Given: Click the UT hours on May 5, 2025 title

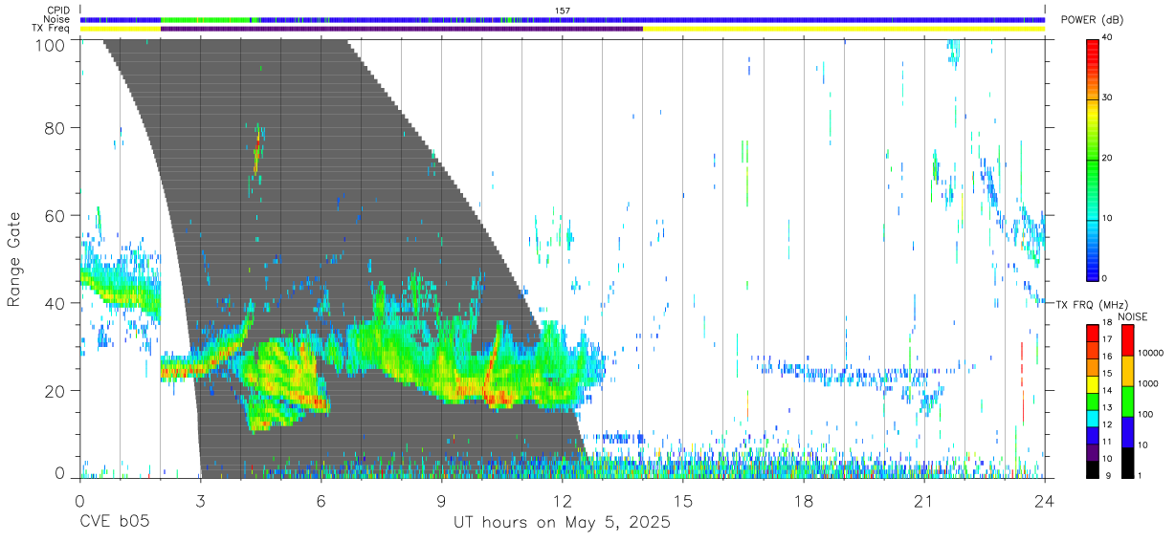Looking at the screenshot, I should (x=562, y=523).
